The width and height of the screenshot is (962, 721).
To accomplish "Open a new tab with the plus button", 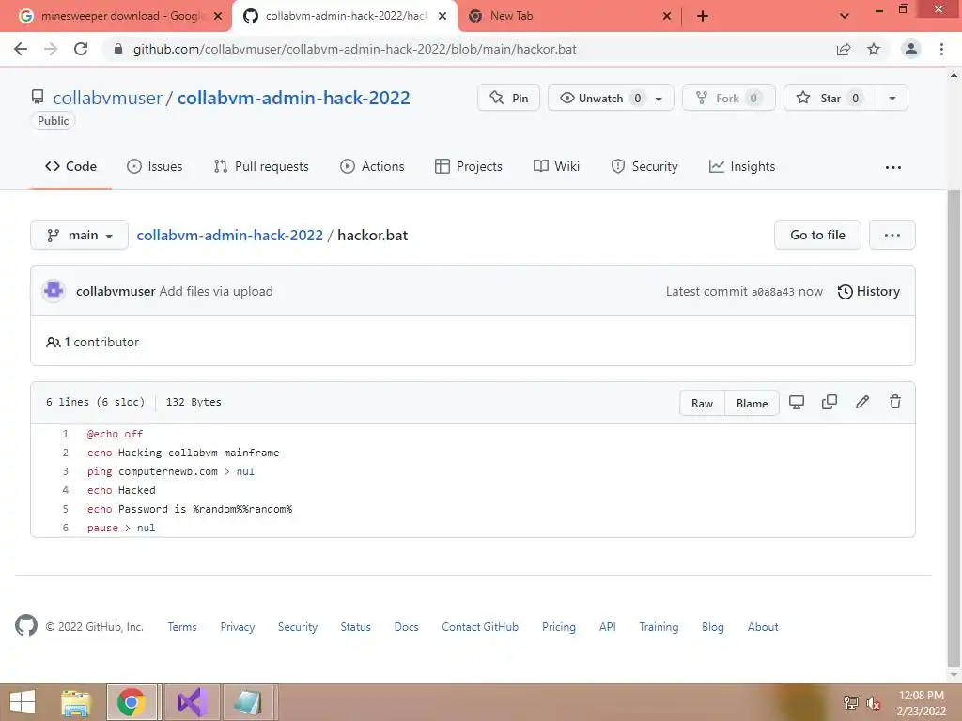I will 703,16.
